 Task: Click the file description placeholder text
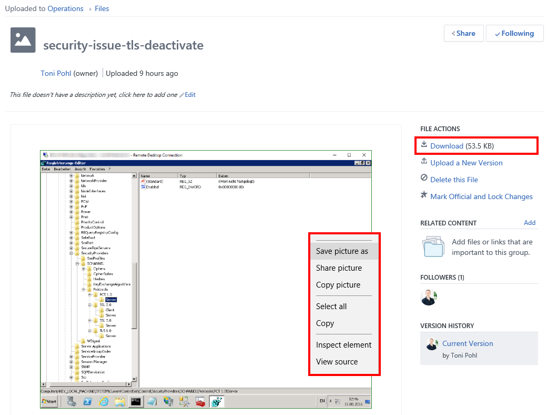94,95
